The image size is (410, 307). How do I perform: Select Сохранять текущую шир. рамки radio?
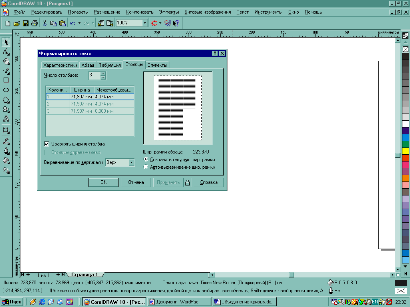pos(146,159)
